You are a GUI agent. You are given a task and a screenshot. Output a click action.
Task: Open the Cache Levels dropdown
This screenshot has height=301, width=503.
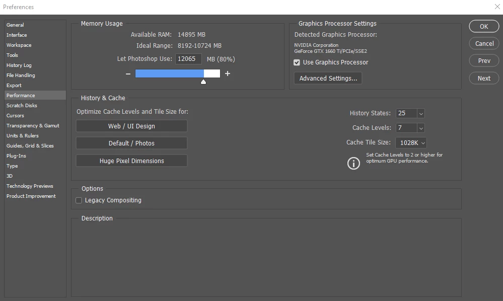(x=421, y=128)
